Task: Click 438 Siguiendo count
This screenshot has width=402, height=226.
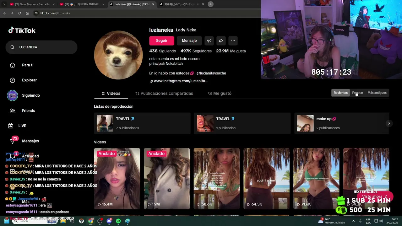Action: click(163, 51)
